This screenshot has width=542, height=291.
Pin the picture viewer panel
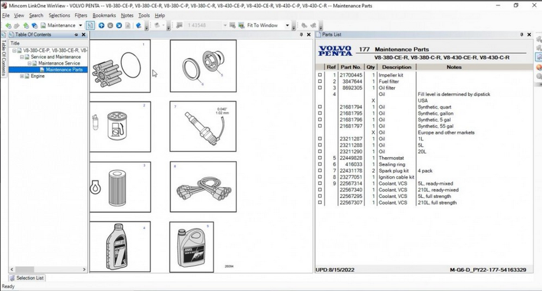(x=301, y=34)
